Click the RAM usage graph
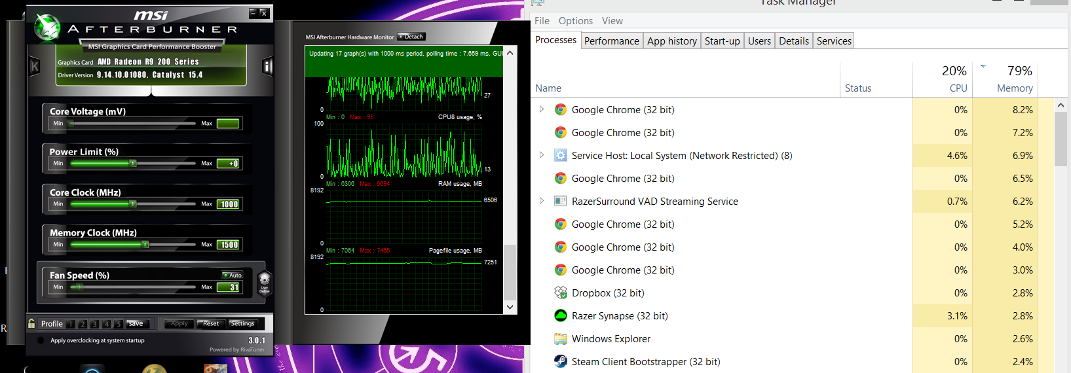 click(404, 217)
